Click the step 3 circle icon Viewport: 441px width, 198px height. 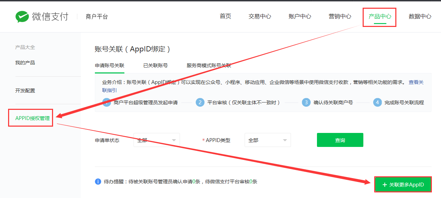[x=306, y=102]
